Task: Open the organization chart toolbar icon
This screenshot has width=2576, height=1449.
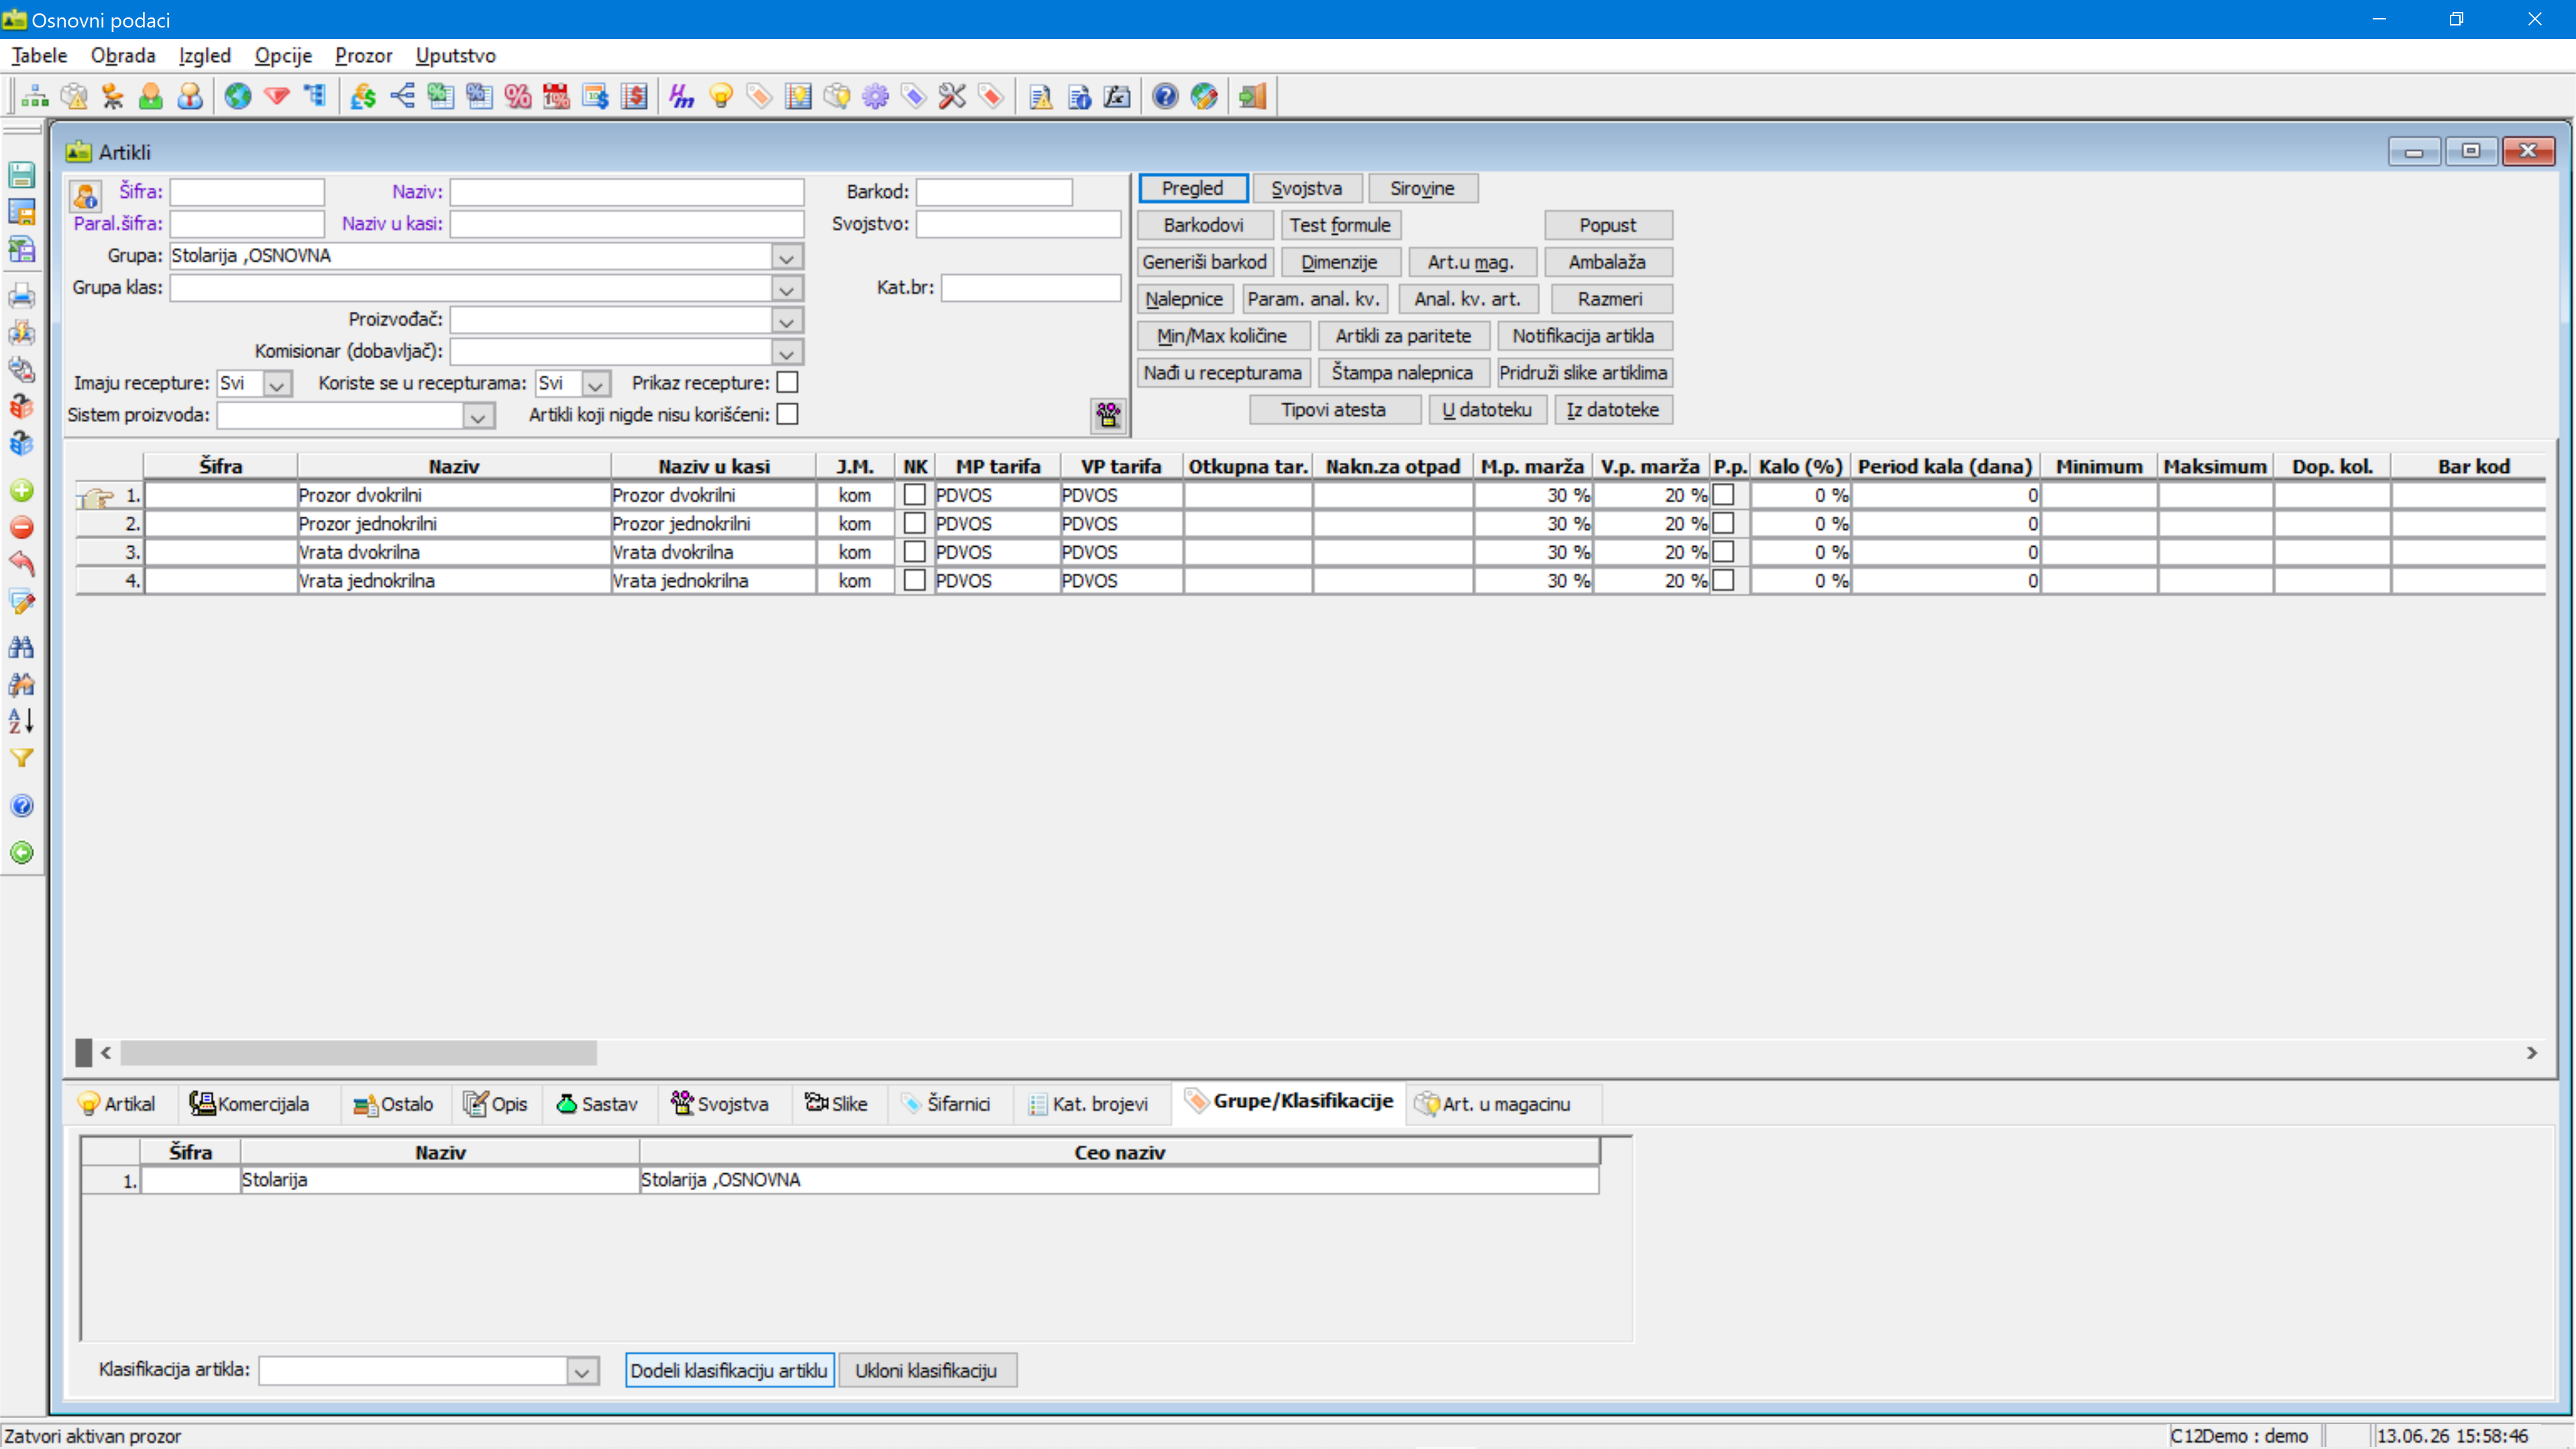Action: click(35, 96)
